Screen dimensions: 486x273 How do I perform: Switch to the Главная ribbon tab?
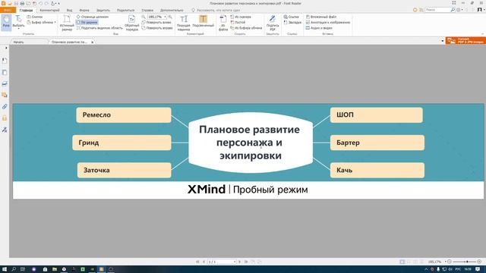click(26, 10)
